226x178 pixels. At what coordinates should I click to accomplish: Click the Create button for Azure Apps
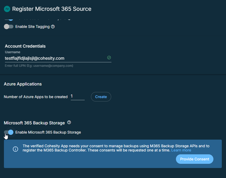click(101, 97)
